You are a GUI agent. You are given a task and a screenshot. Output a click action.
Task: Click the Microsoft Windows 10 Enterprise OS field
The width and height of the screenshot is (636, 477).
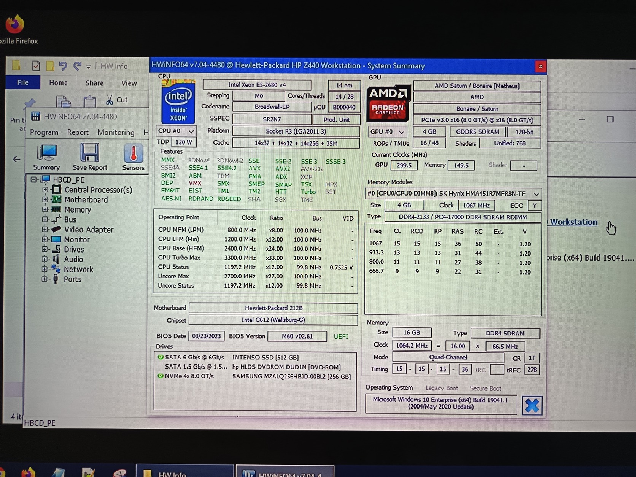[x=441, y=404]
